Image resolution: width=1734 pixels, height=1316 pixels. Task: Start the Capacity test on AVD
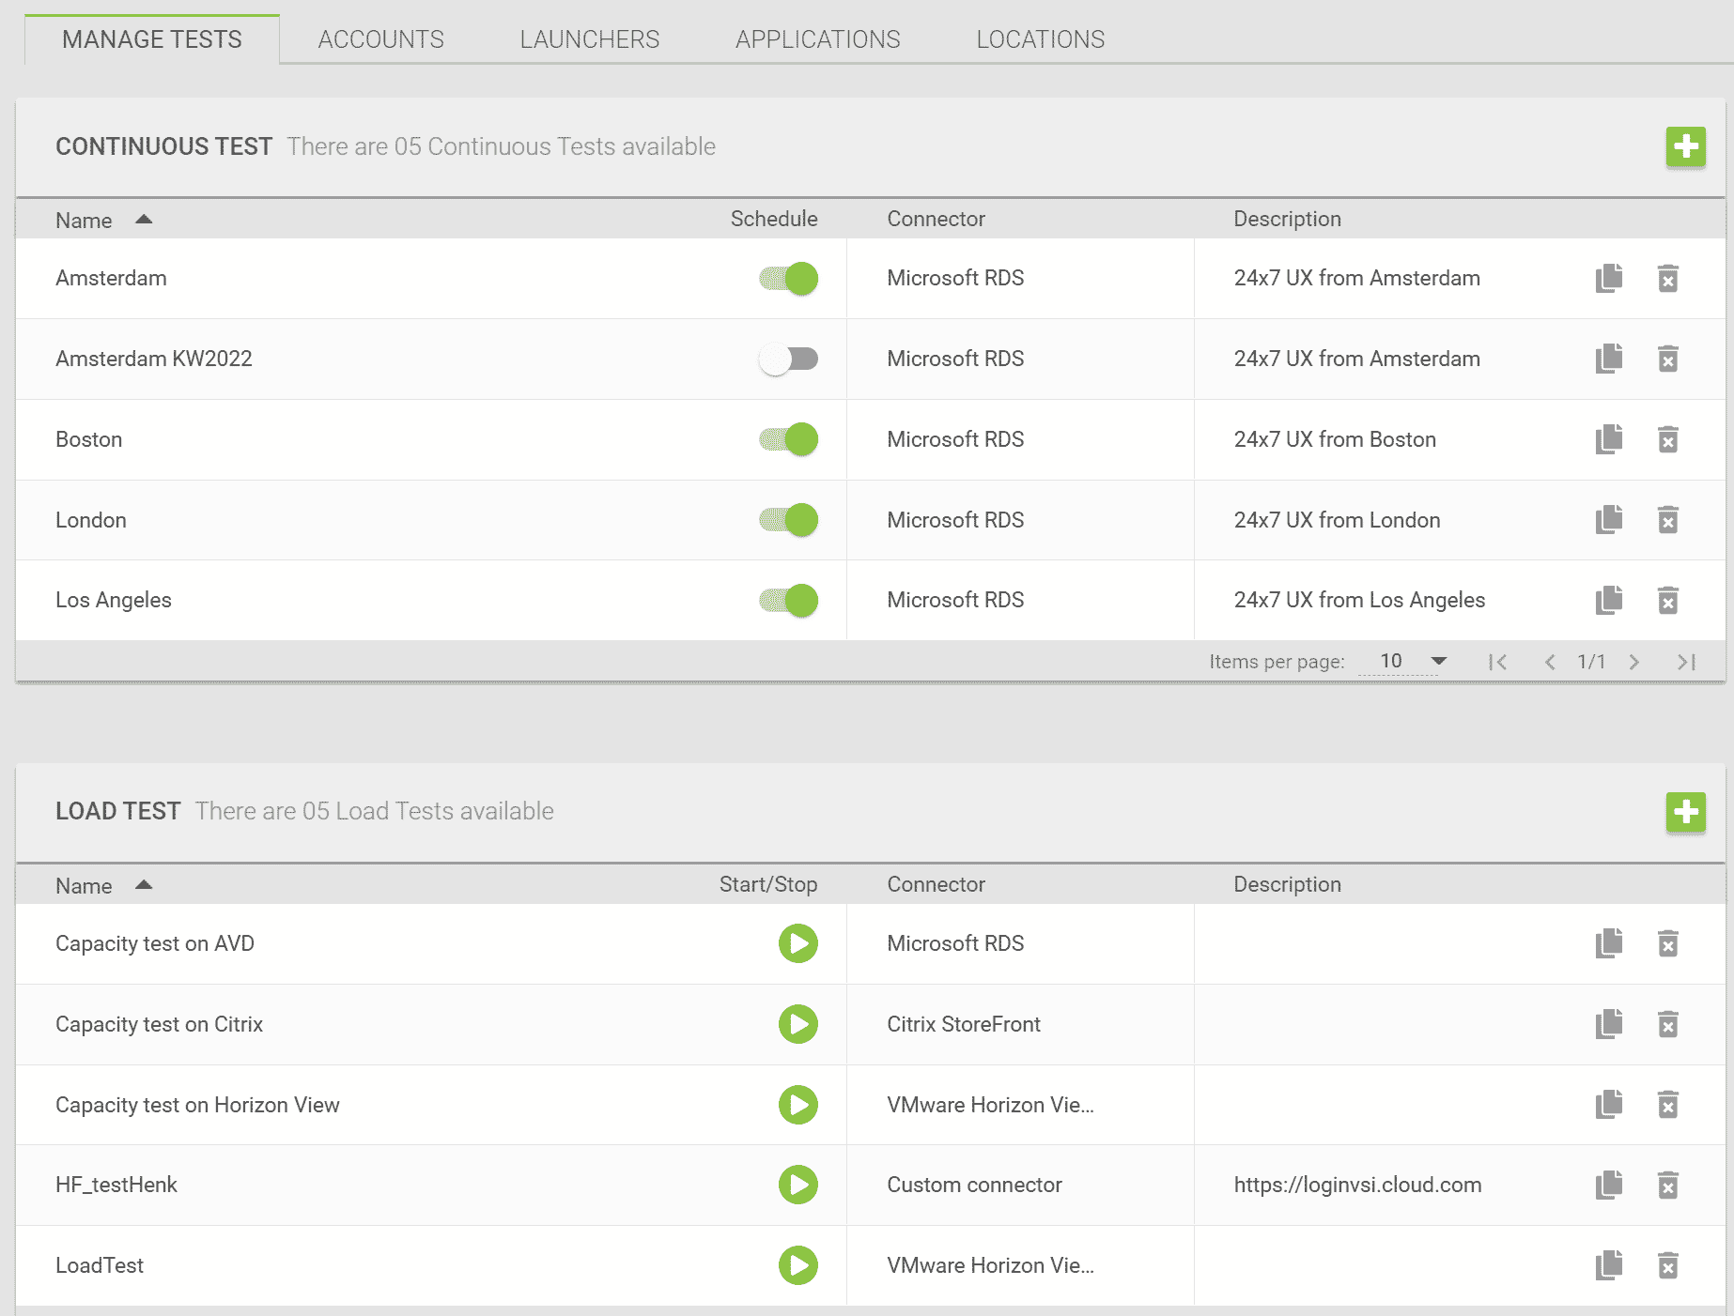pyautogui.click(x=797, y=944)
